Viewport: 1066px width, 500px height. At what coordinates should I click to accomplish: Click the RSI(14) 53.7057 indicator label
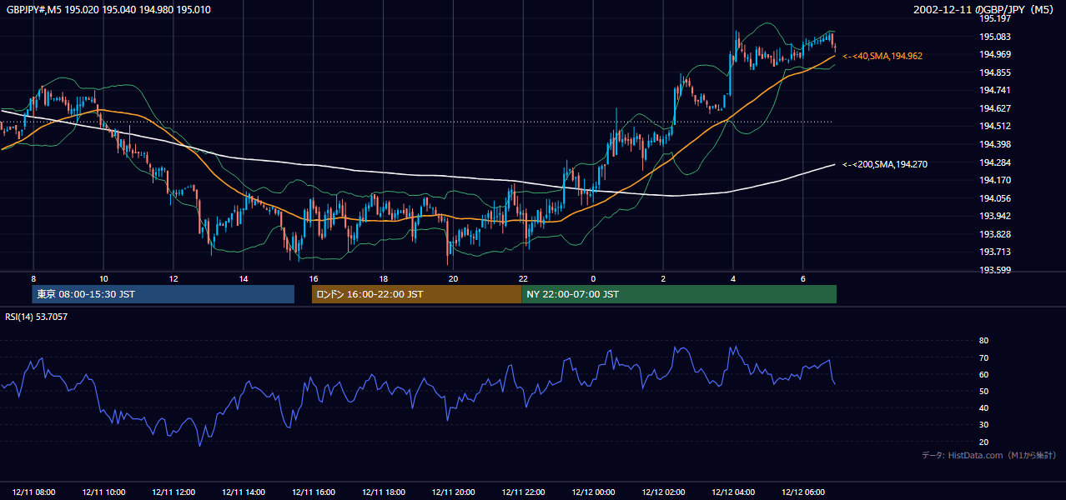coord(37,317)
